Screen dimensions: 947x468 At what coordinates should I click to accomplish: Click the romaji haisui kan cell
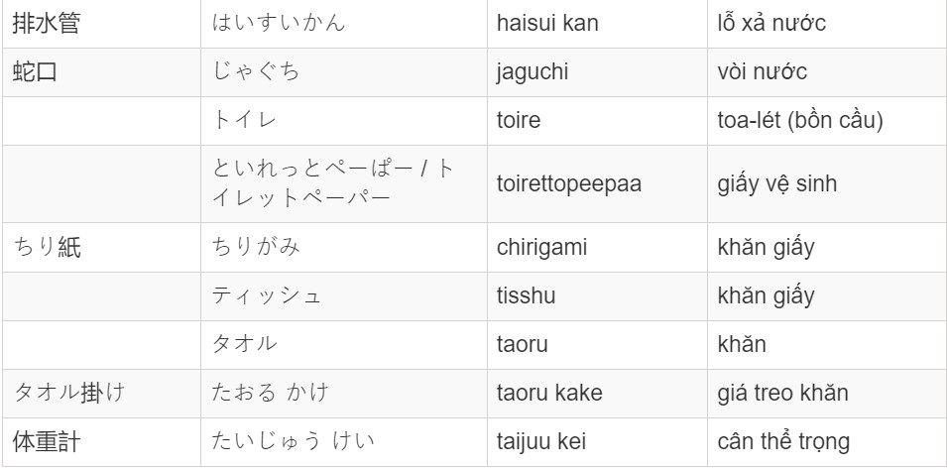(597, 24)
